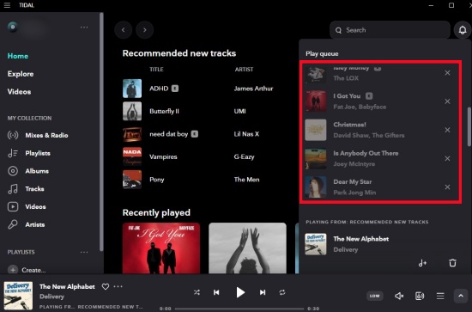Navigate forward with right arrow button
Viewport: 472px width, 312px height.
pyautogui.click(x=144, y=30)
